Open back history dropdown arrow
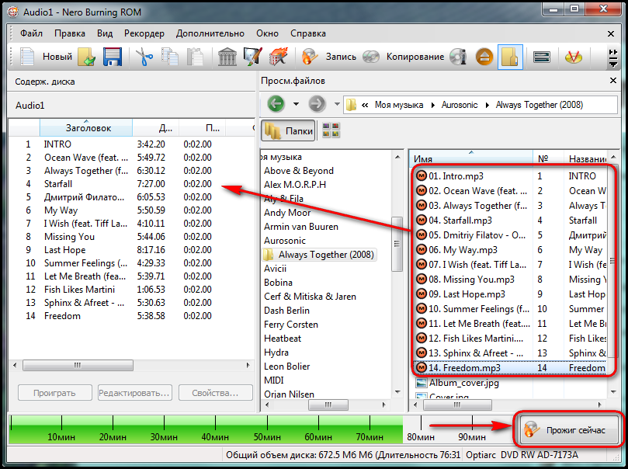 [296, 104]
